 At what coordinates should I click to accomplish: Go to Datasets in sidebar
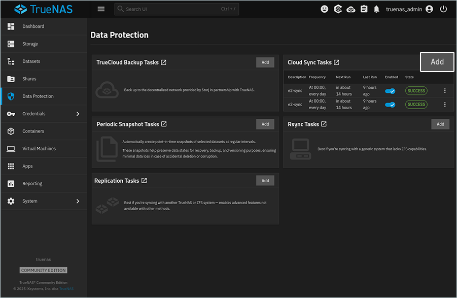31,61
